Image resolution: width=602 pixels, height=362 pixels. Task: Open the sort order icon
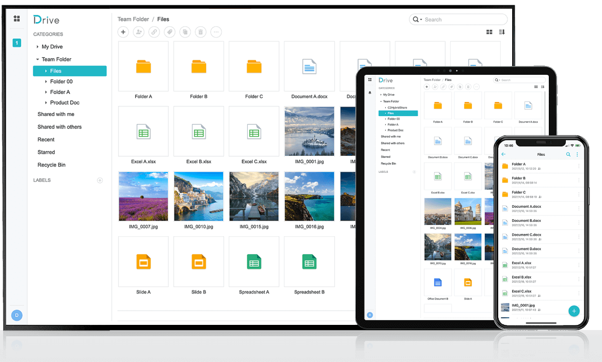(x=501, y=32)
